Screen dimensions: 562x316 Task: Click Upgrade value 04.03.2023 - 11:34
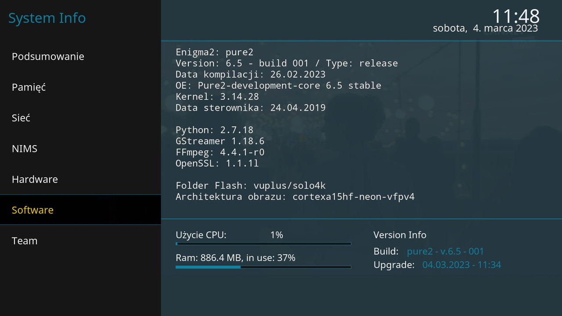pos(461,265)
